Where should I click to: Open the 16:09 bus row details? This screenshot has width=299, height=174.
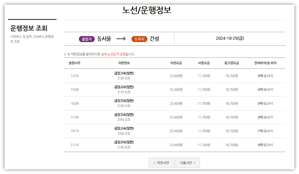point(174,104)
